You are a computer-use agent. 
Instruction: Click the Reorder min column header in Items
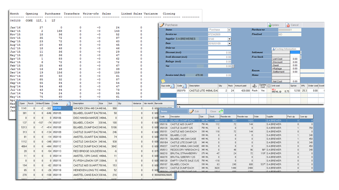click(228, 117)
